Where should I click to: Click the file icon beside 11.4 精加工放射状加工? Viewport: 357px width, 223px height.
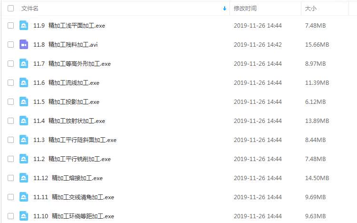pyautogui.click(x=24, y=121)
